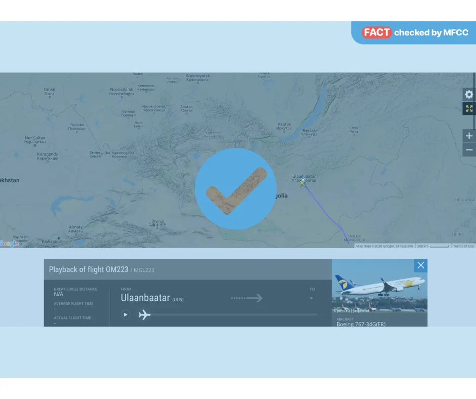476x399 pixels.
Task: Click the N/A distance value
Action: [x=59, y=294]
